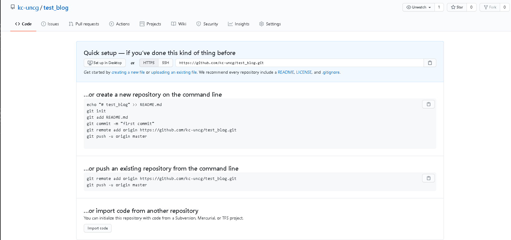
Task: Open repository Settings tab
Action: (270, 24)
